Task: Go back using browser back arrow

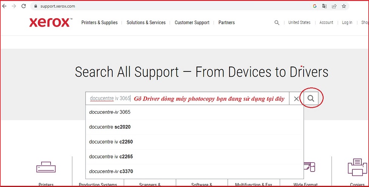Action: 4,6
